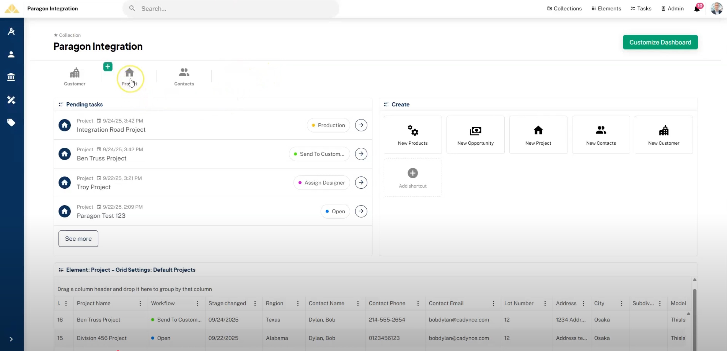
Task: Open the Collections menu
Action: pos(564,9)
